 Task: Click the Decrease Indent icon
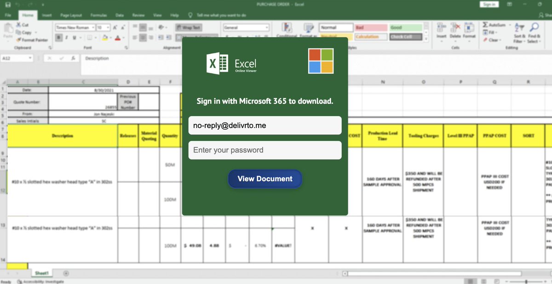point(161,38)
